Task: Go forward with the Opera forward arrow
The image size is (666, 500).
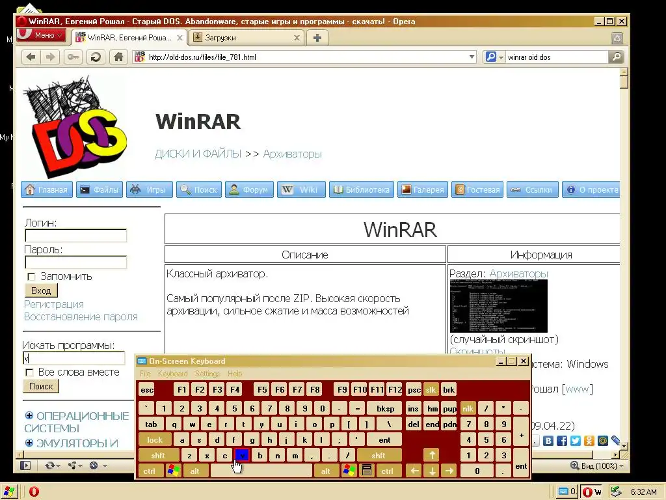Action: 51,57
